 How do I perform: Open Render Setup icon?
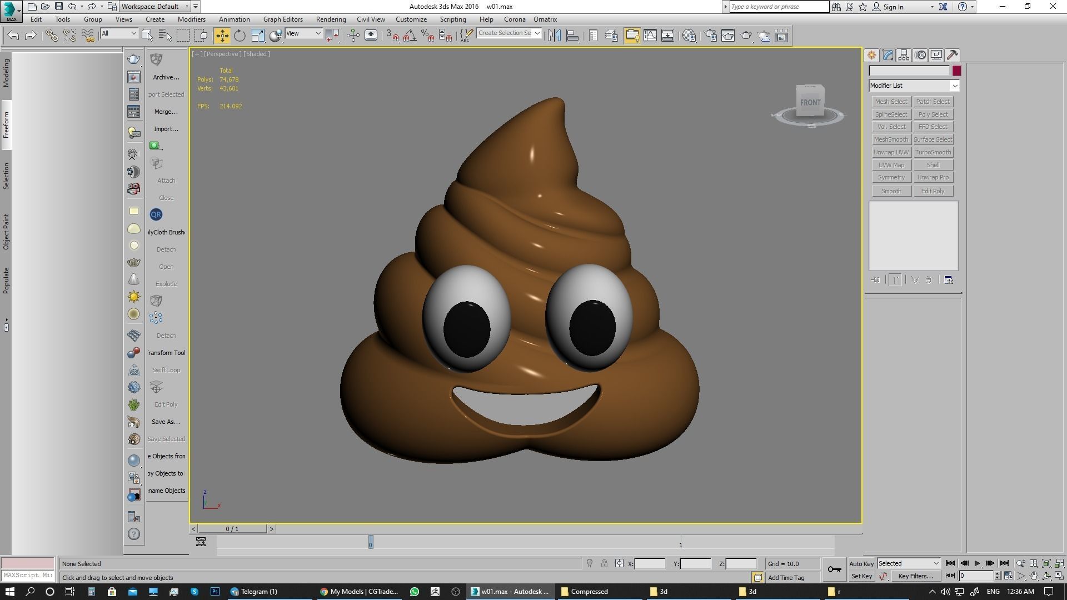[710, 36]
